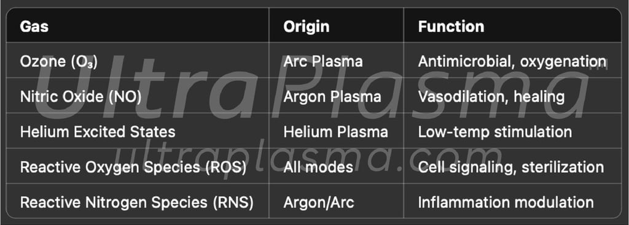Click the Gas column header

(x=138, y=26)
